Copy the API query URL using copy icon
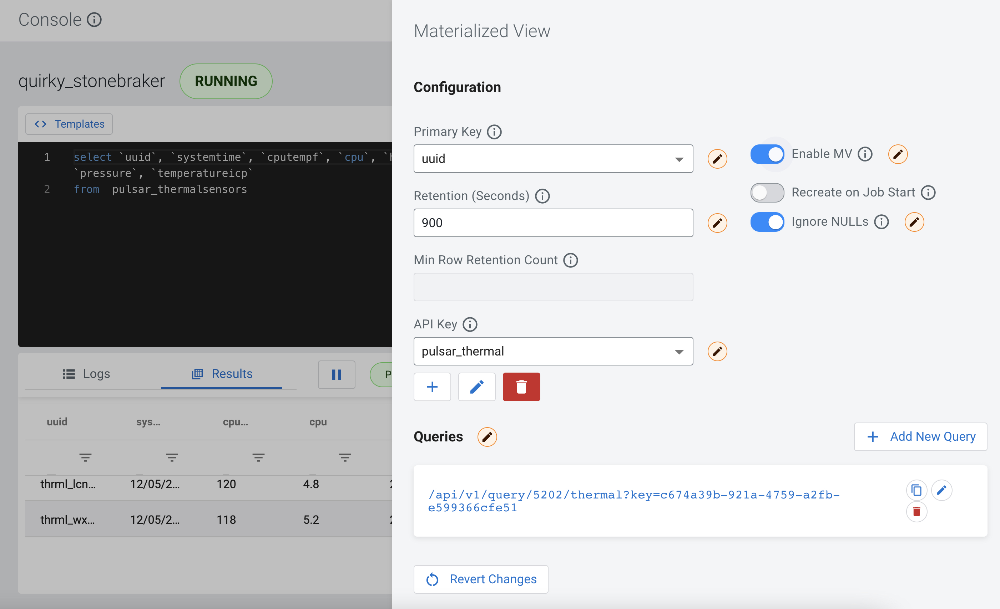 917,490
